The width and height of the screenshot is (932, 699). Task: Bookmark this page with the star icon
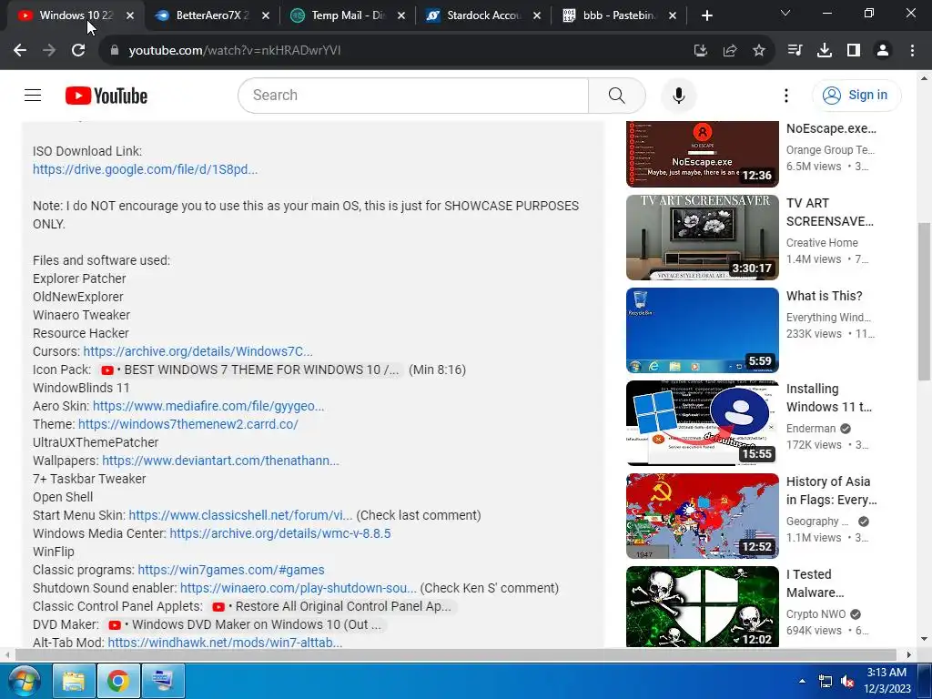759,51
